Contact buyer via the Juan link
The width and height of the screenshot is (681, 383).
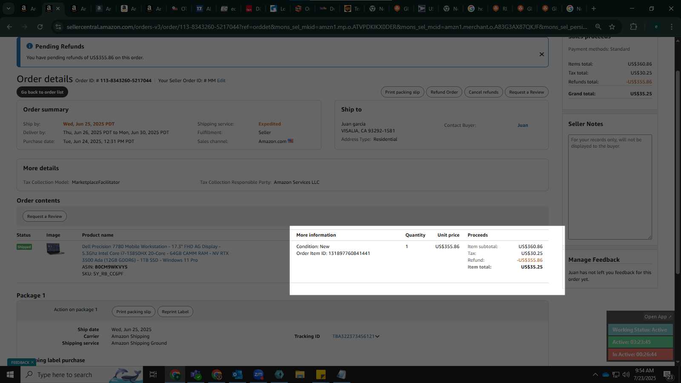[523, 125]
